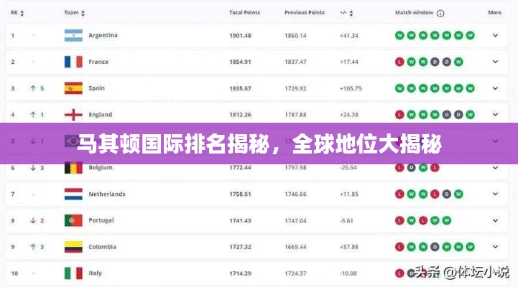Image resolution: width=518 pixels, height=287 pixels.
Task: Click the Spain flag icon
Action: 73,88
